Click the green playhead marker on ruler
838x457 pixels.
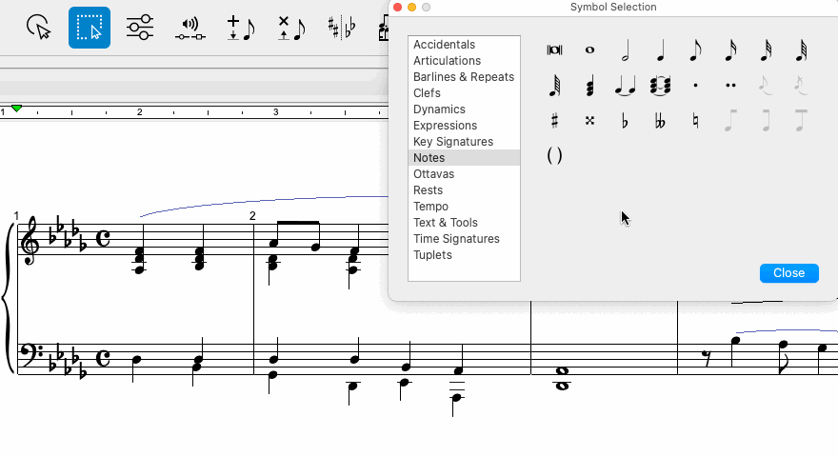tap(16, 109)
